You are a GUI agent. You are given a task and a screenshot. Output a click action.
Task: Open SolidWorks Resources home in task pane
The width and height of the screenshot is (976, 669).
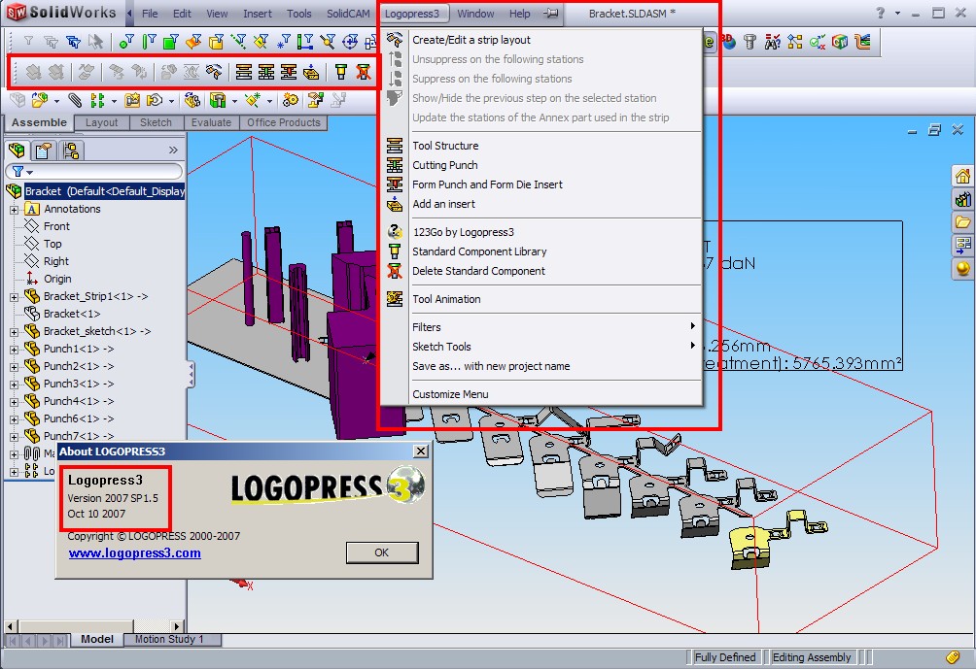click(962, 176)
